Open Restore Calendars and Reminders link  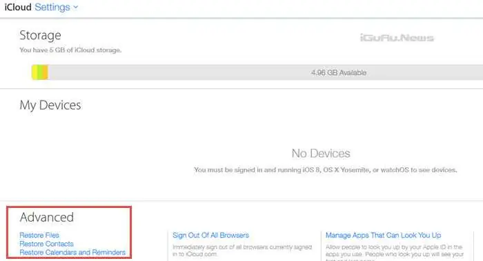pos(72,253)
